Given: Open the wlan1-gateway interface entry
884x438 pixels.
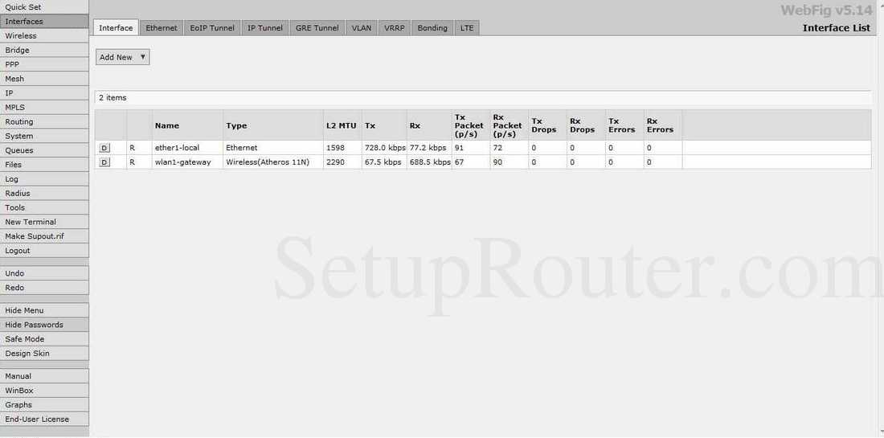Looking at the screenshot, I should point(182,162).
